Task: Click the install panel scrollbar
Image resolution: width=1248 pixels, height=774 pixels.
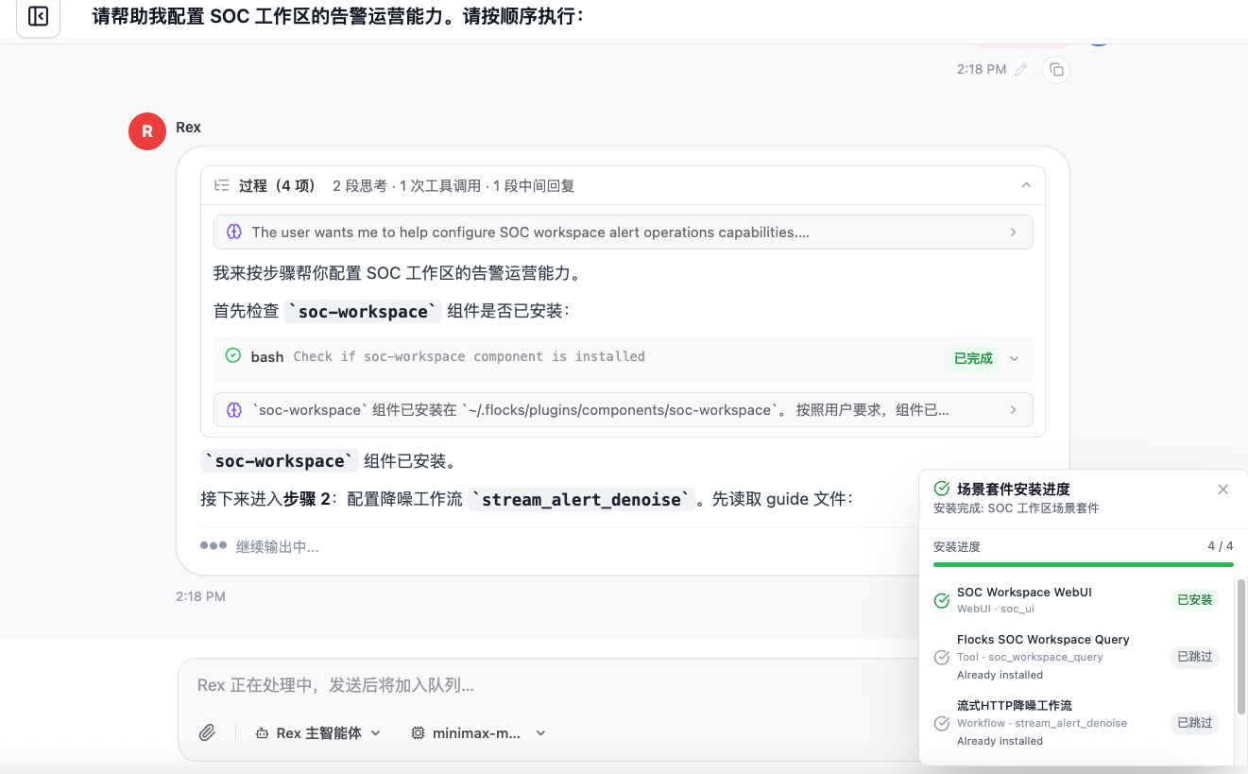Action: coord(1241,647)
